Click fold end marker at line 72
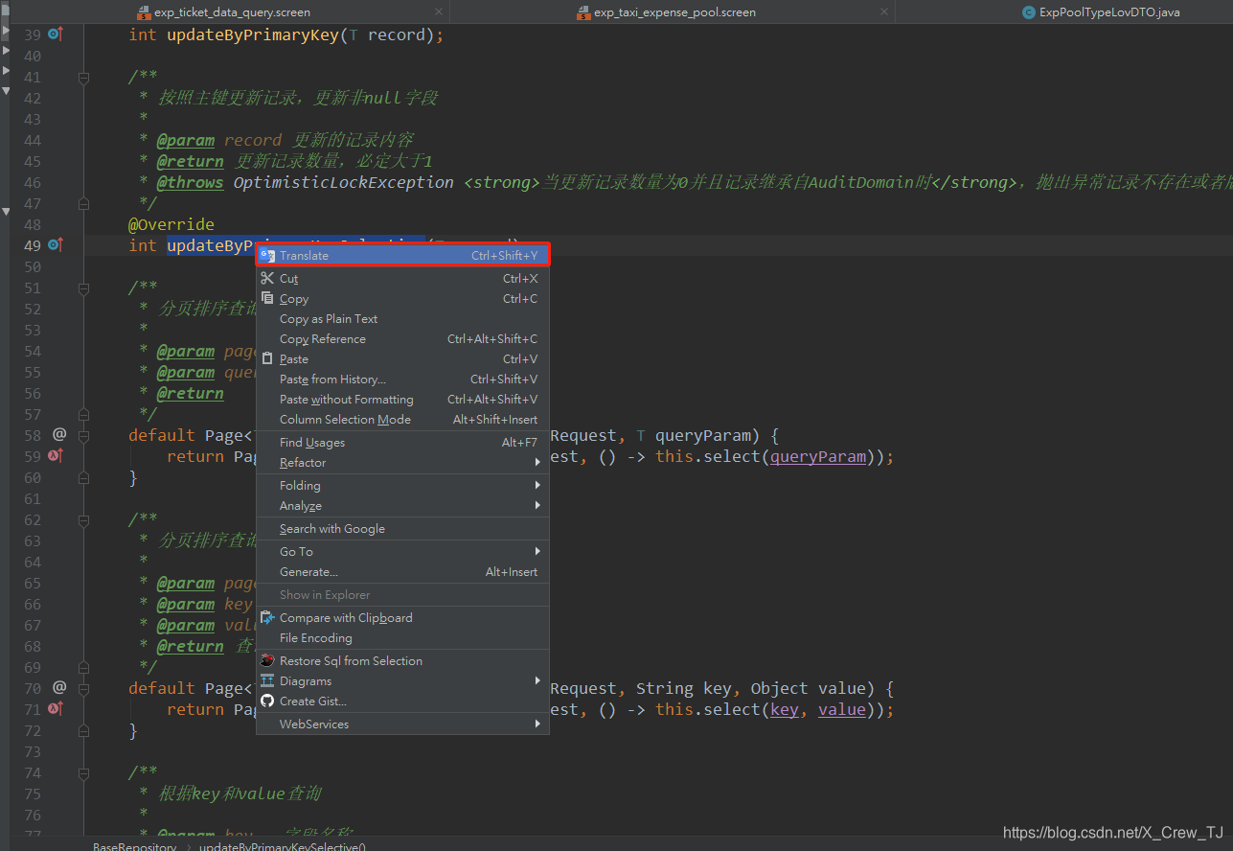Image resolution: width=1233 pixels, height=851 pixels. click(x=83, y=730)
